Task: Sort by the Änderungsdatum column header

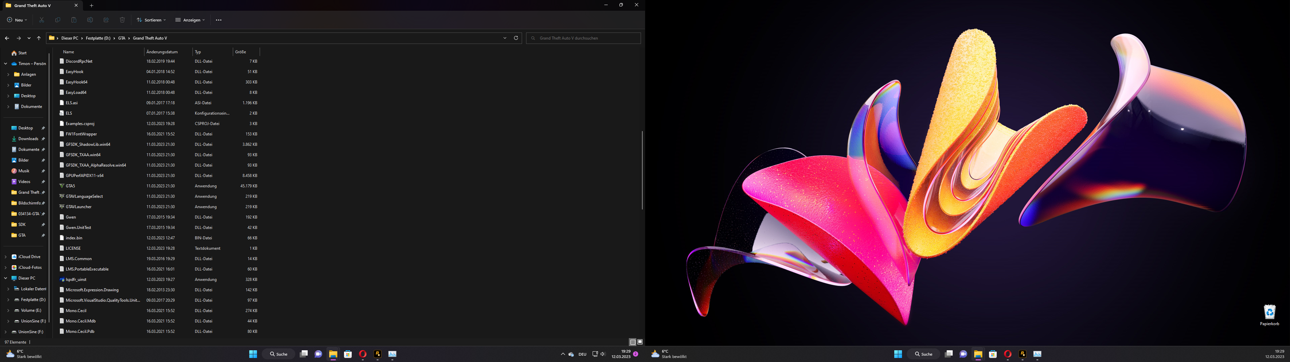Action: coord(162,52)
